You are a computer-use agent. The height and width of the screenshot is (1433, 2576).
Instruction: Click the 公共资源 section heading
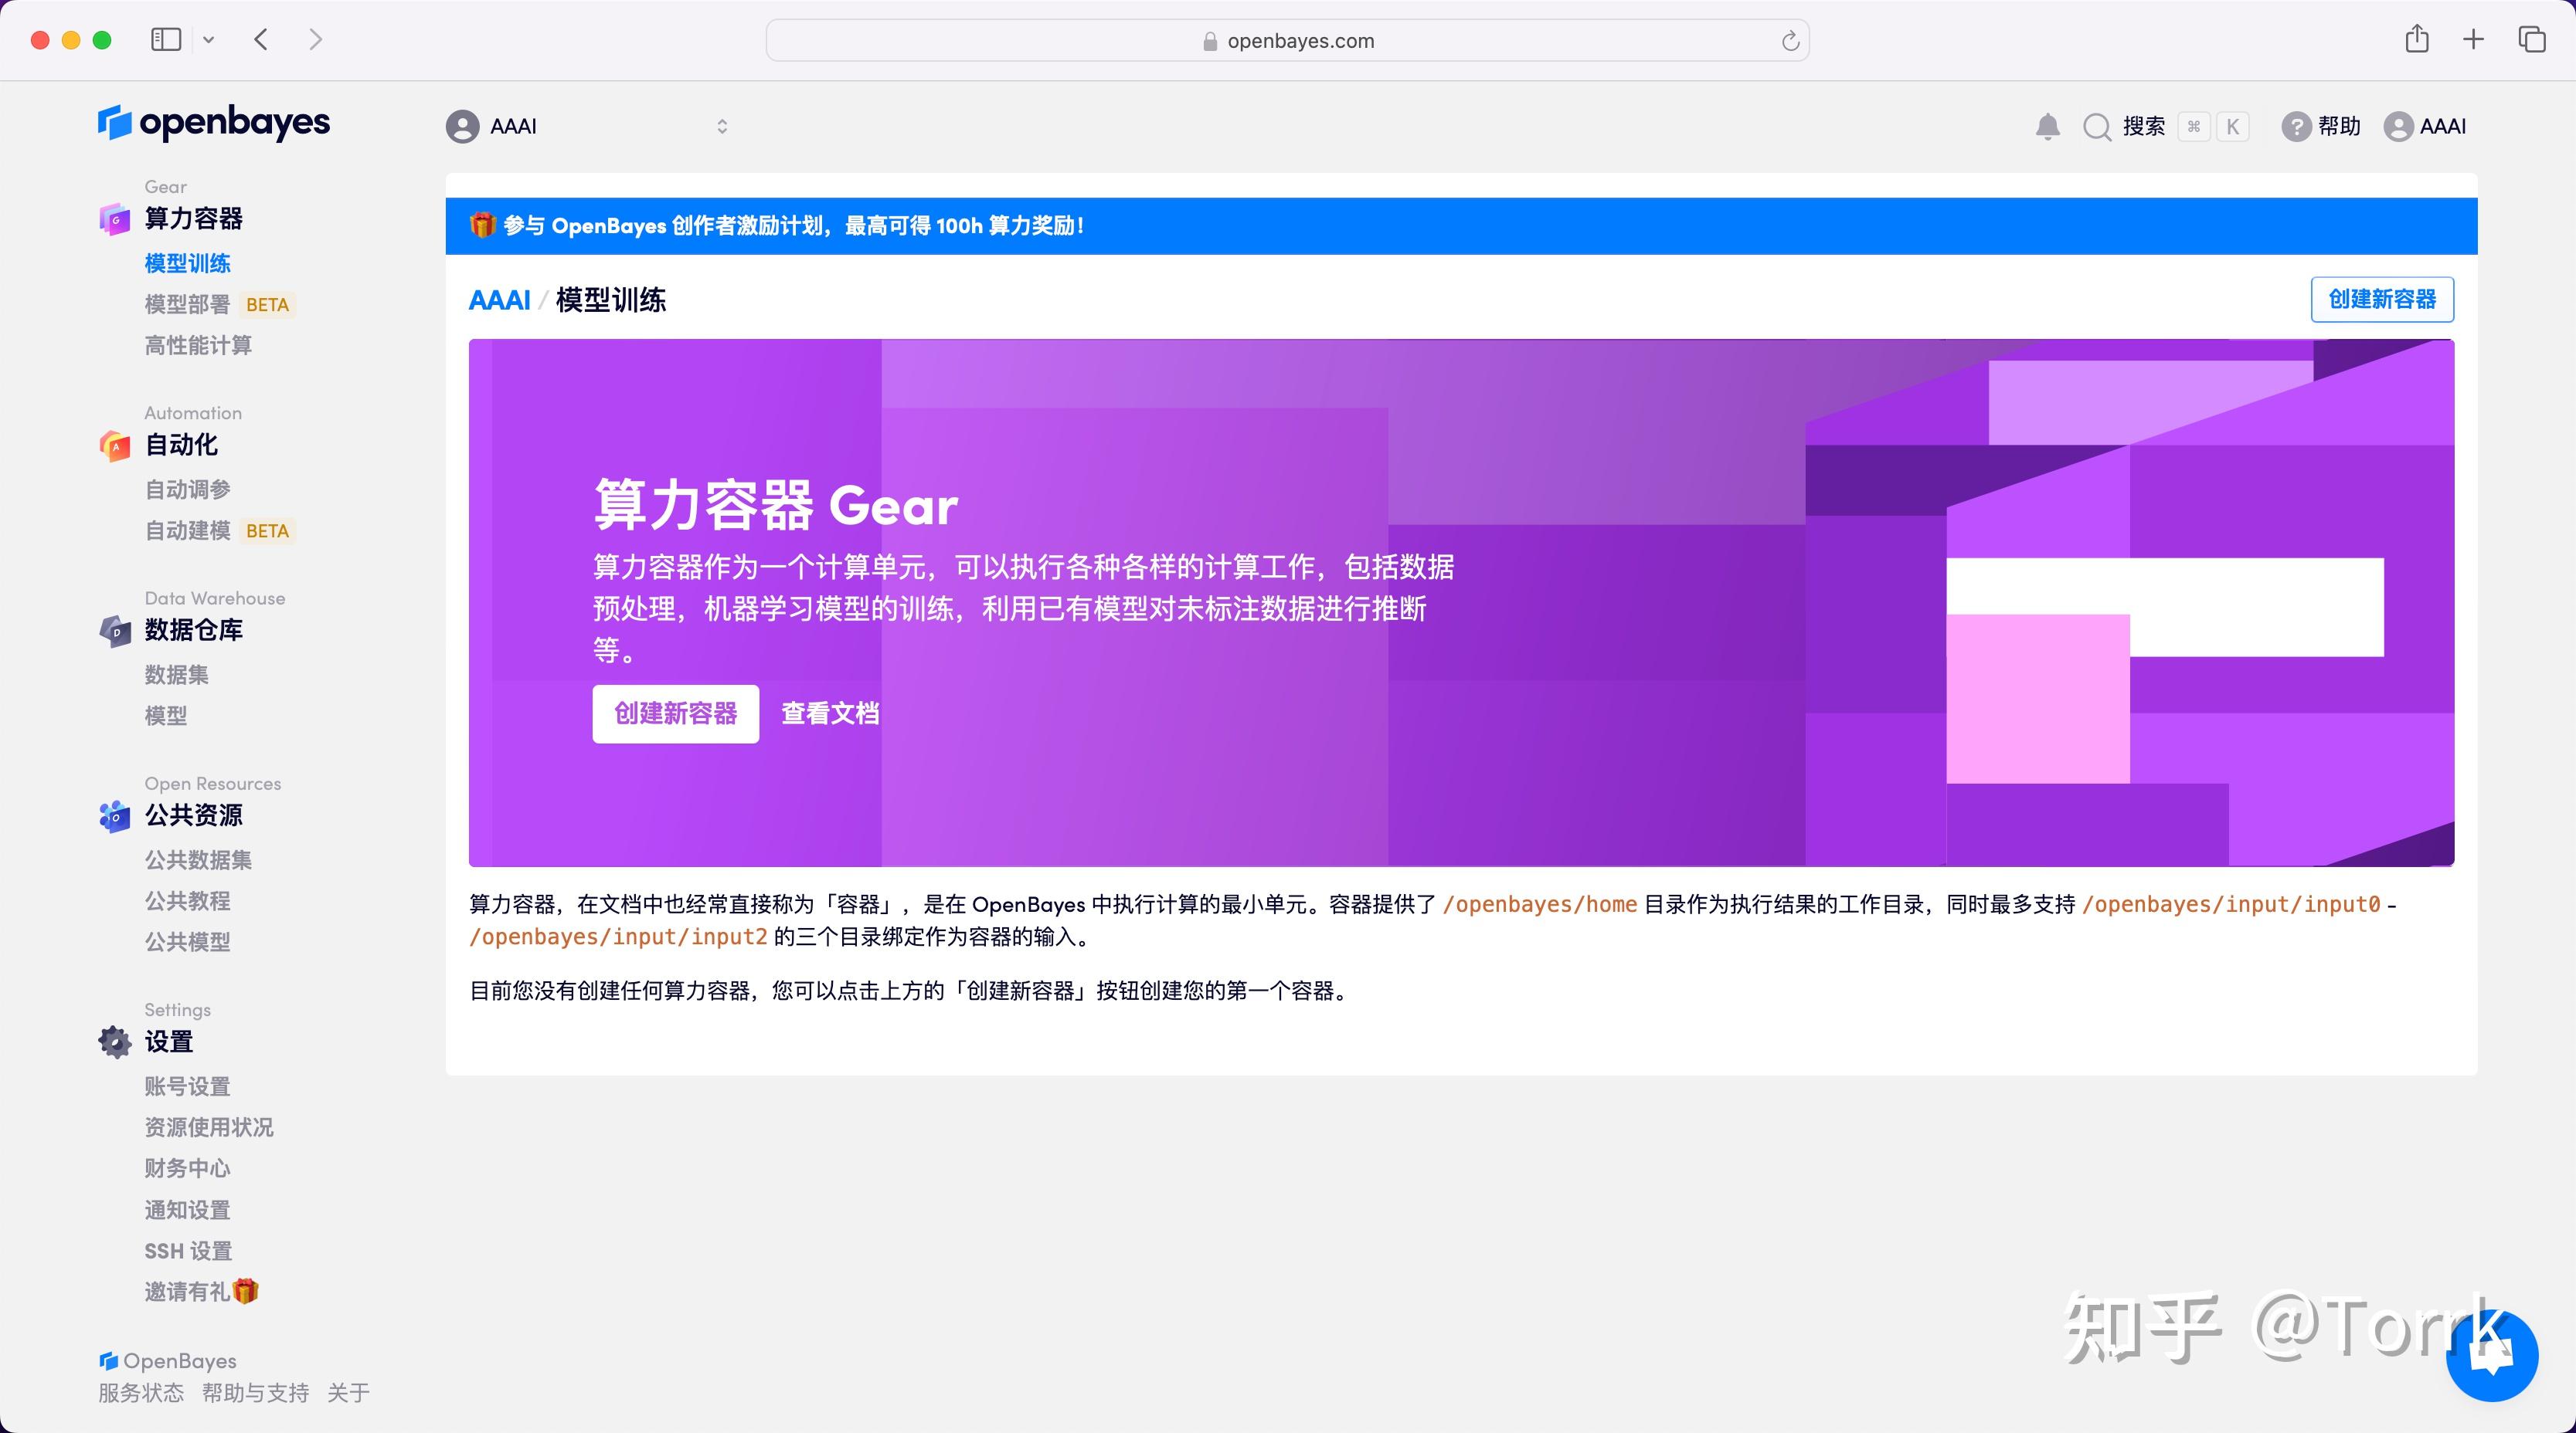click(x=194, y=815)
